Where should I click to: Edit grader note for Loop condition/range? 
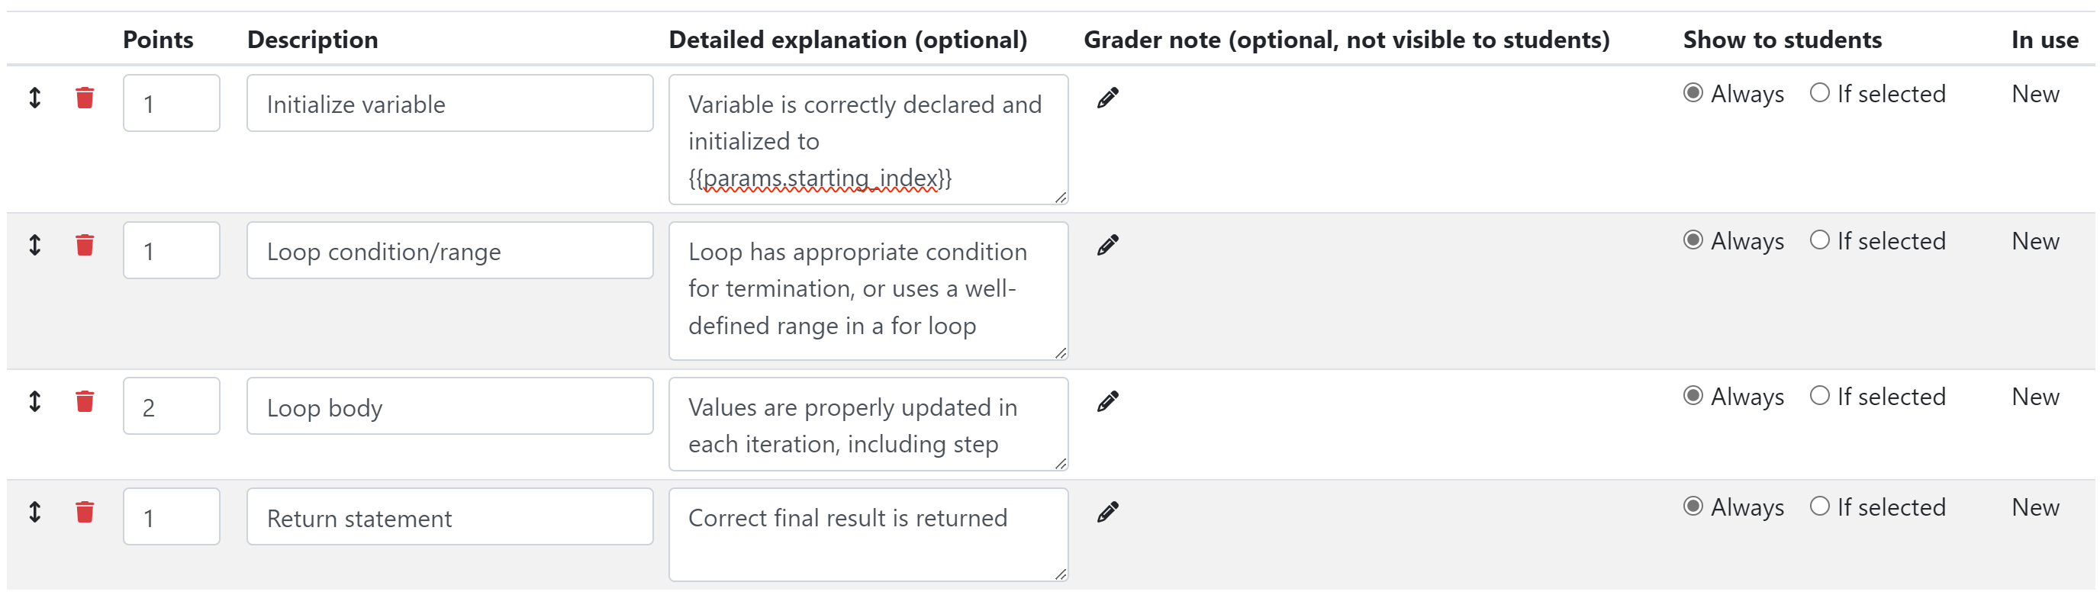(x=1107, y=245)
